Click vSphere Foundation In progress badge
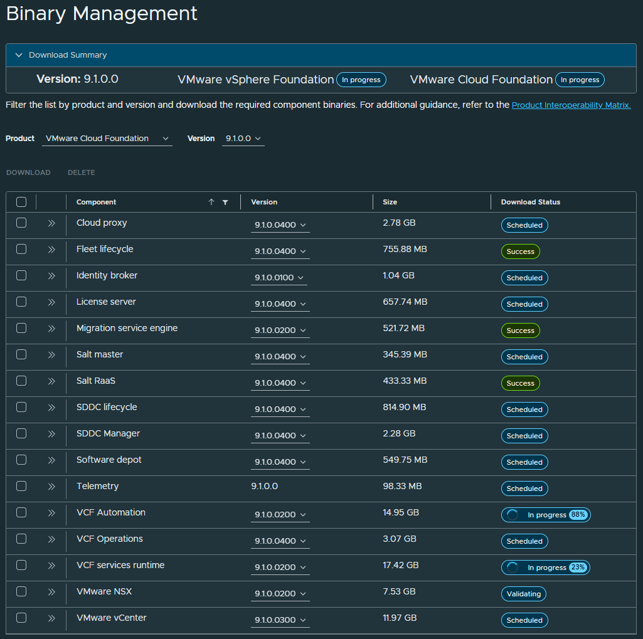 coord(361,80)
